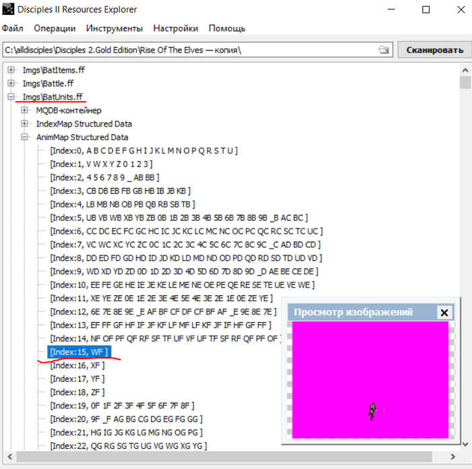The width and height of the screenshot is (472, 469).
Task: Click the folder browse icon in path field
Action: pyautogui.click(x=384, y=50)
